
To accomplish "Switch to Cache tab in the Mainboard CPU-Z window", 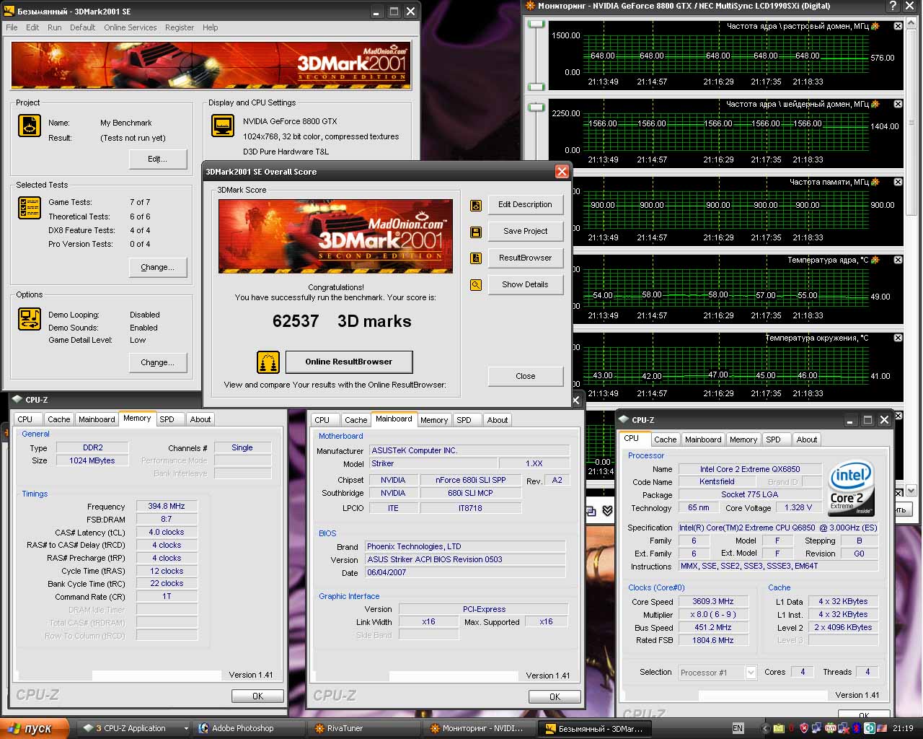I will pyautogui.click(x=355, y=420).
